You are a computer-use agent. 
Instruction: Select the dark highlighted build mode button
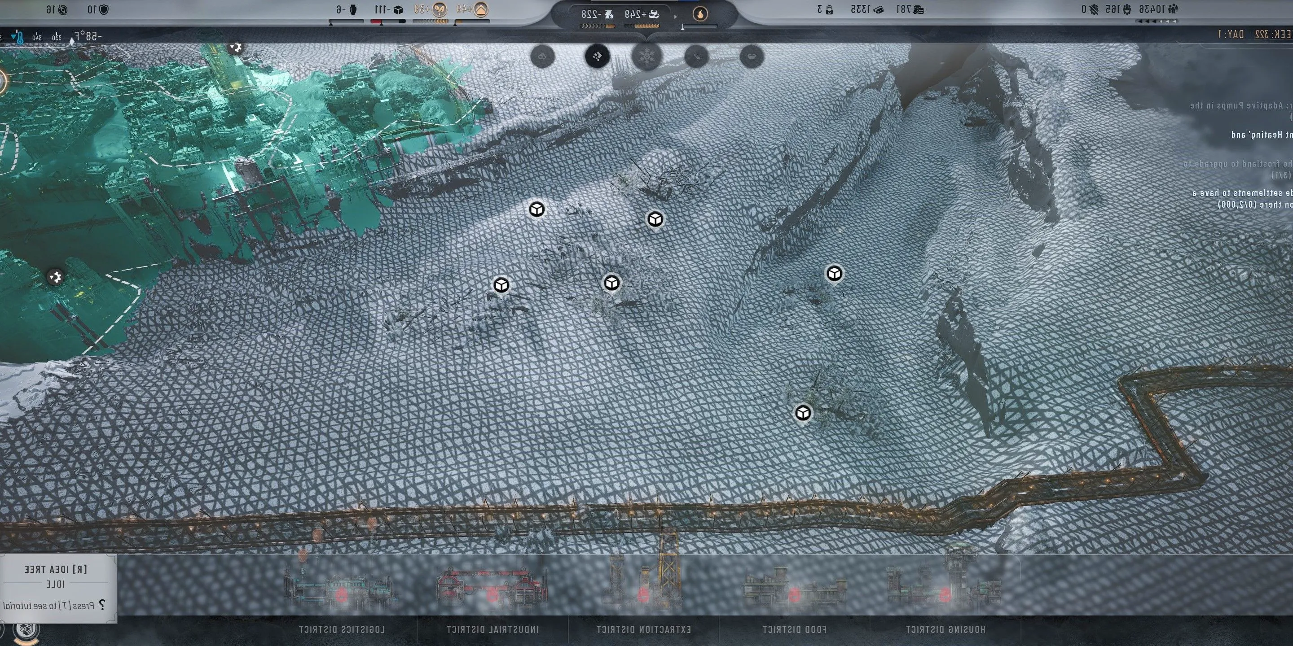[x=597, y=56]
